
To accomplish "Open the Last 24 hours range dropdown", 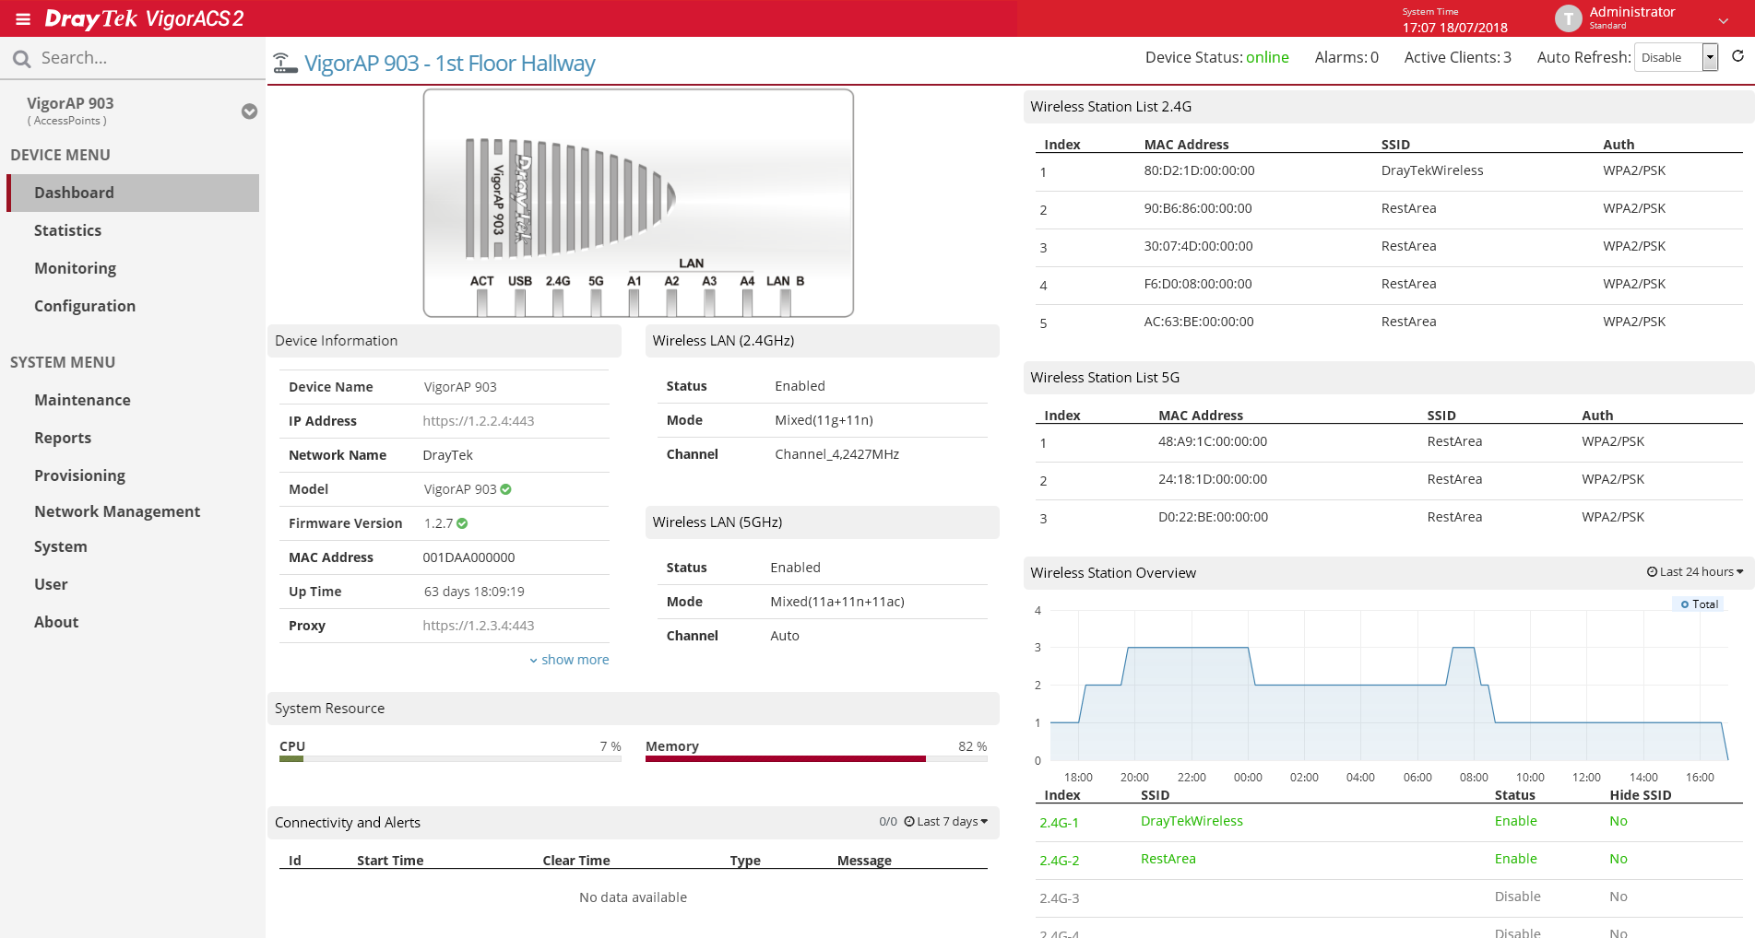I will point(1695,572).
